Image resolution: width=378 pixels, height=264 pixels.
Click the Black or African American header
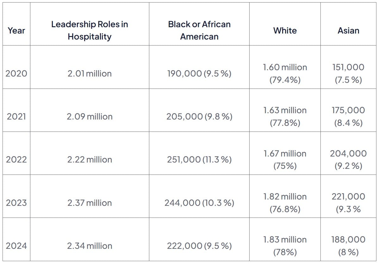pyautogui.click(x=199, y=30)
